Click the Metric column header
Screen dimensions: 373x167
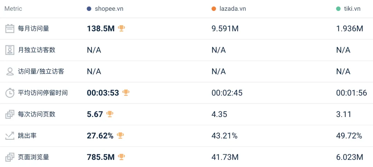[13, 9]
